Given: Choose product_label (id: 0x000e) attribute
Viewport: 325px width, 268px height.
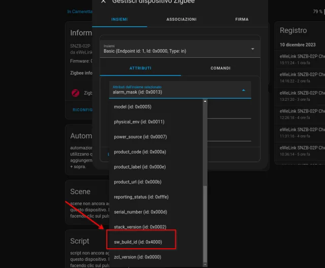Looking at the screenshot, I should (156, 167).
